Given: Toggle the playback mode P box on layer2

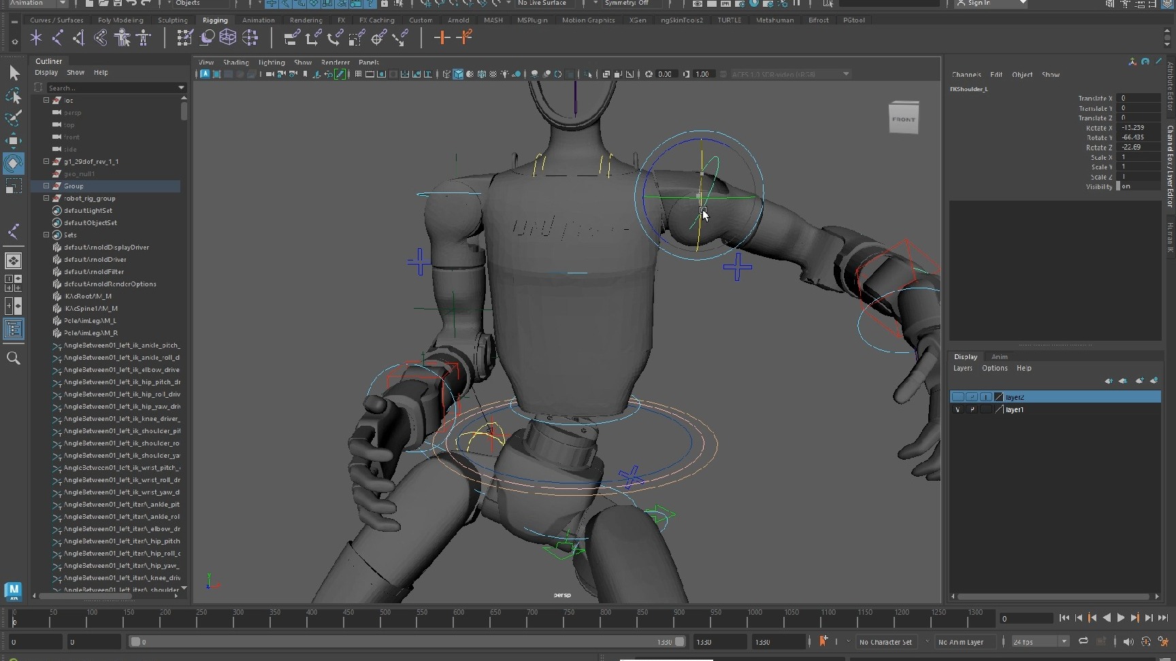Looking at the screenshot, I should [972, 397].
